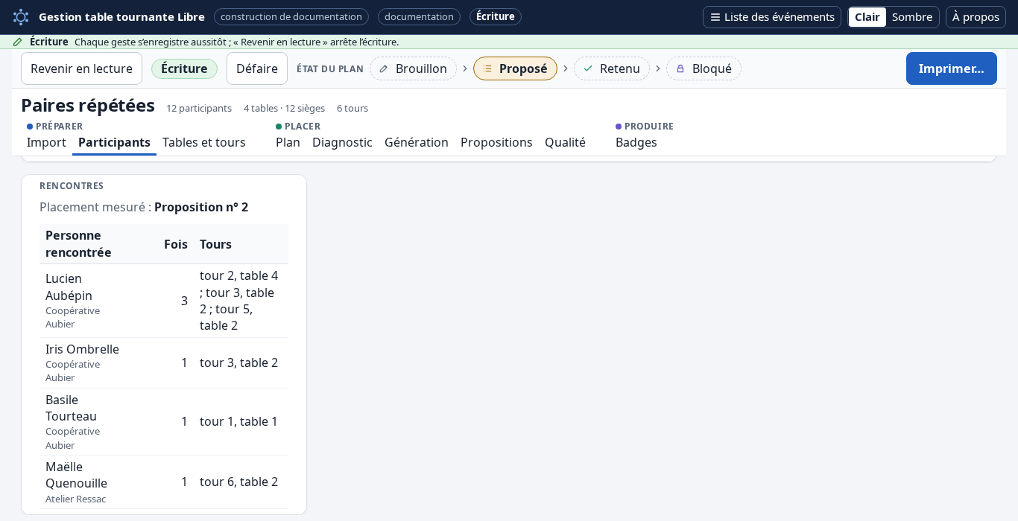Switch theme to Sombre

click(912, 17)
